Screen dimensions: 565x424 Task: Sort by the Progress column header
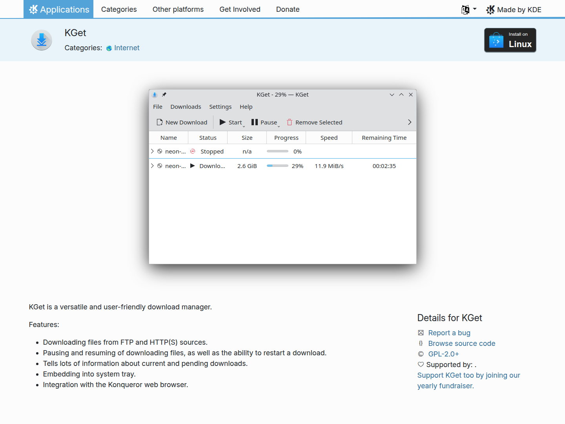tap(286, 138)
